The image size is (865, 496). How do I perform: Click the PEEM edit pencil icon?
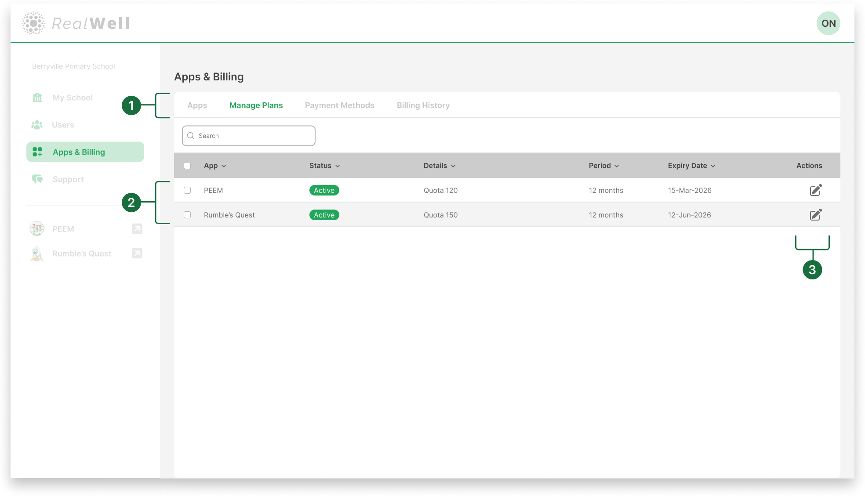(x=815, y=190)
